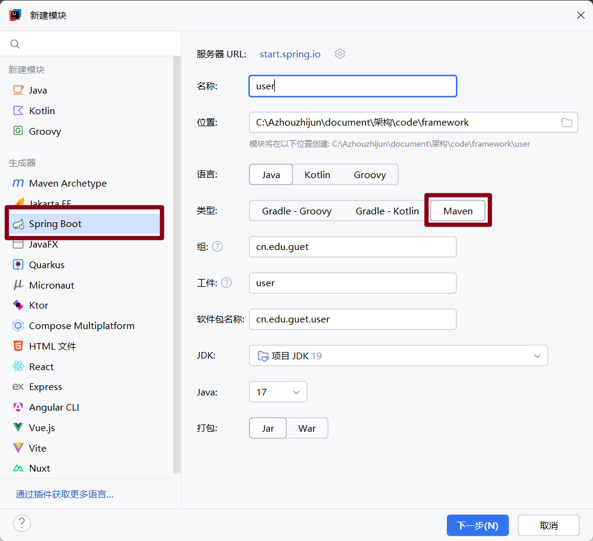Focus the 名称 input field
The height and width of the screenshot is (541, 593).
[353, 86]
